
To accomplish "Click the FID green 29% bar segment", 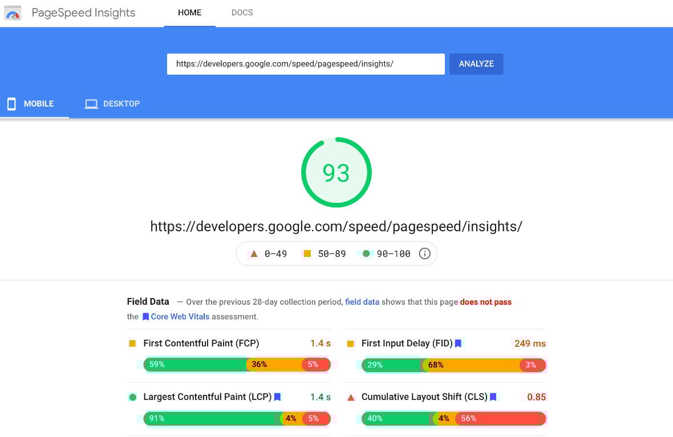I will pyautogui.click(x=392, y=365).
